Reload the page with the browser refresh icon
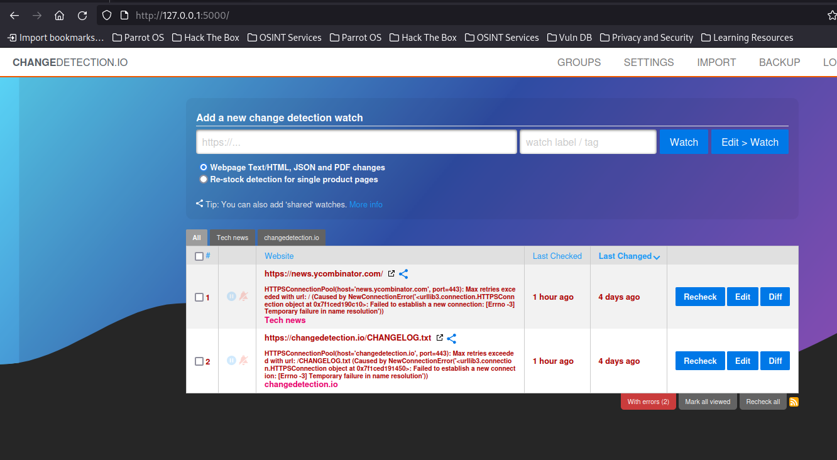Screen dimensions: 837x460 [82, 15]
